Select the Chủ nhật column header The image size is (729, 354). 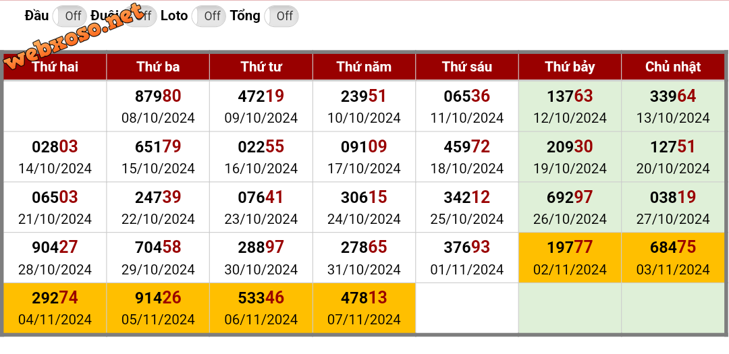(x=673, y=67)
